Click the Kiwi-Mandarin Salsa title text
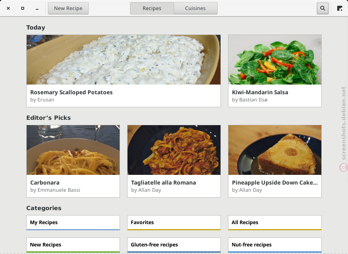The height and width of the screenshot is (254, 348). 260,92
